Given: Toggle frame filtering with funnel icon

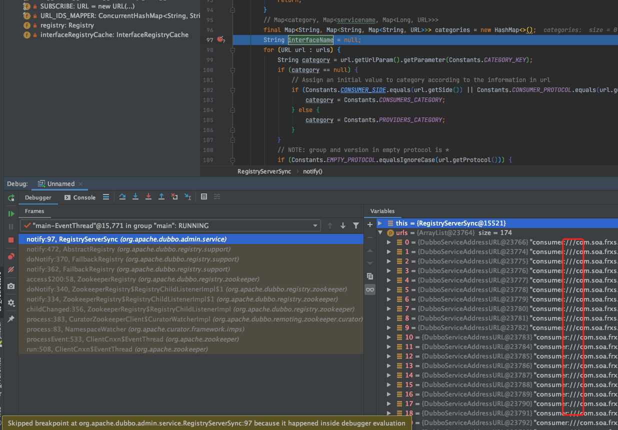Looking at the screenshot, I should (355, 225).
